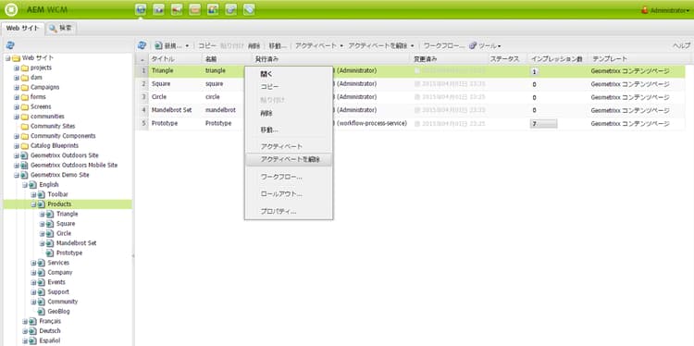The image size is (694, 346).
Task: Click the 移動... toolbar button
Action: (x=278, y=45)
